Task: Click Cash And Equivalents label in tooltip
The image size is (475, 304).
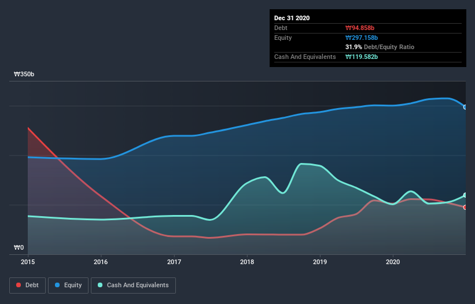Action: 305,57
